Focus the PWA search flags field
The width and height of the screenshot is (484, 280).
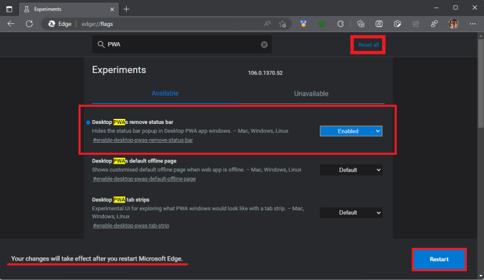(x=181, y=44)
